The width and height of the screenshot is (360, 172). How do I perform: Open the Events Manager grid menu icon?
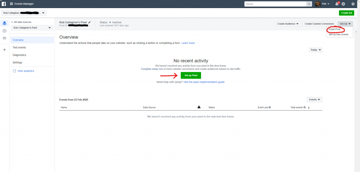(12, 4)
